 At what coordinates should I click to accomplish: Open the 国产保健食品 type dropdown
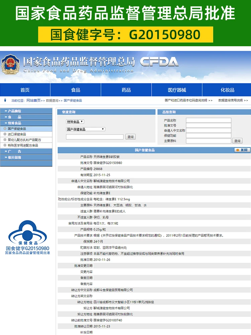[86, 129]
